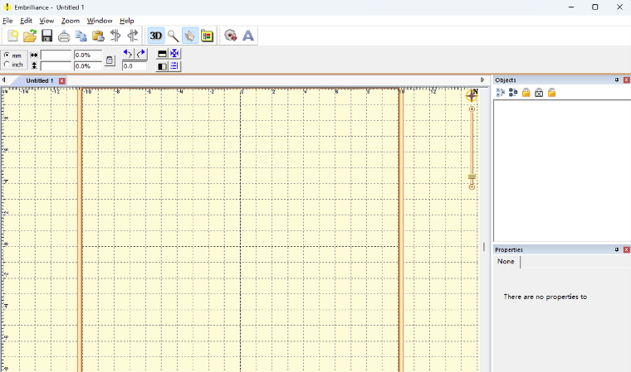Image resolution: width=631 pixels, height=372 pixels.
Task: Click the height input field
Action: click(56, 66)
